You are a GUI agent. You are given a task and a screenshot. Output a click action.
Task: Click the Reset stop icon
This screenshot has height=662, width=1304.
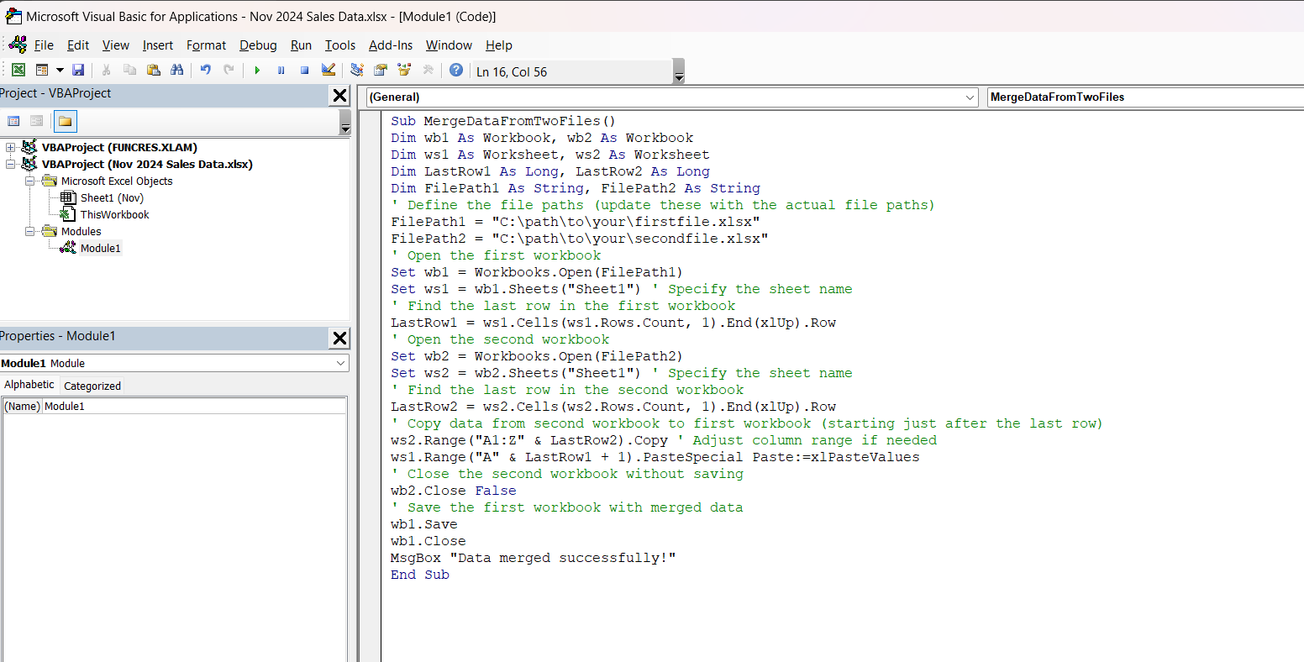304,71
